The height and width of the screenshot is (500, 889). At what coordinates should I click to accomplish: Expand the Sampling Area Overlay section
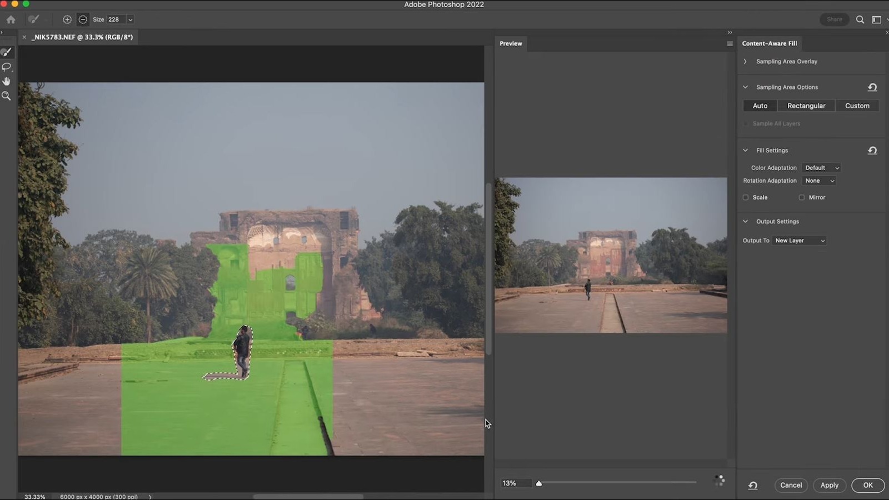tap(745, 61)
